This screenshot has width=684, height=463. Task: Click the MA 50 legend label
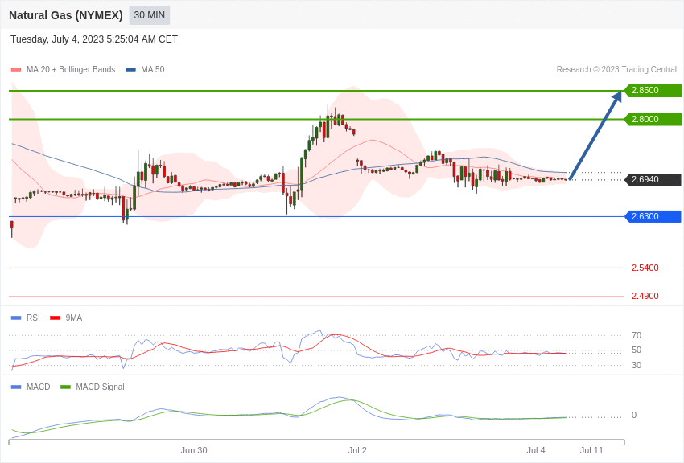(153, 69)
